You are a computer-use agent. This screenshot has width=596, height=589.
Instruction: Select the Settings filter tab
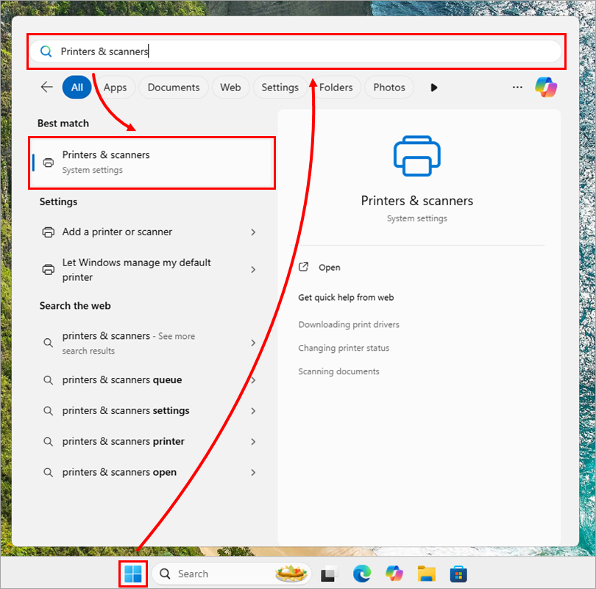click(280, 88)
